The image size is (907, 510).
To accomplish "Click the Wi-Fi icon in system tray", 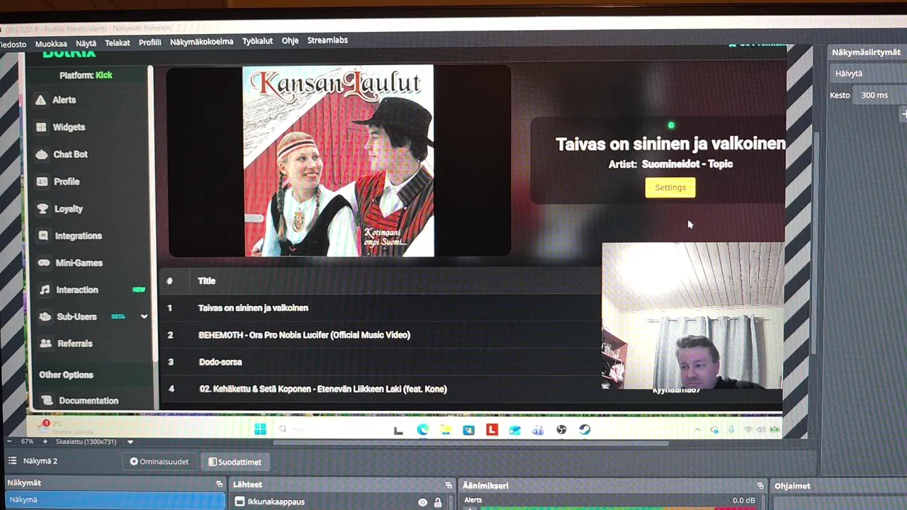I will [x=748, y=429].
